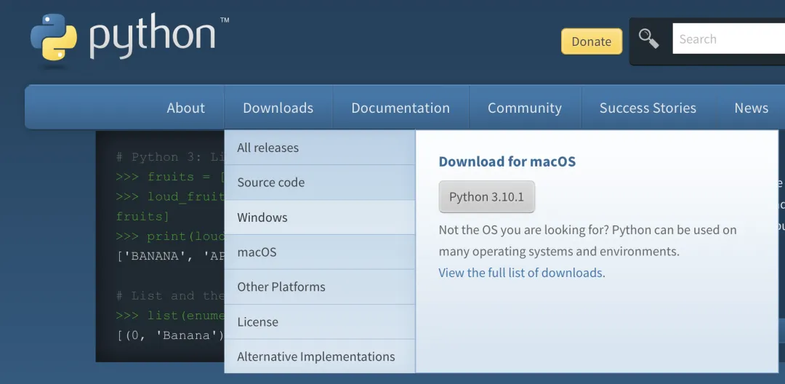Click License in the Downloads submenu
The image size is (785, 384).
pos(258,322)
